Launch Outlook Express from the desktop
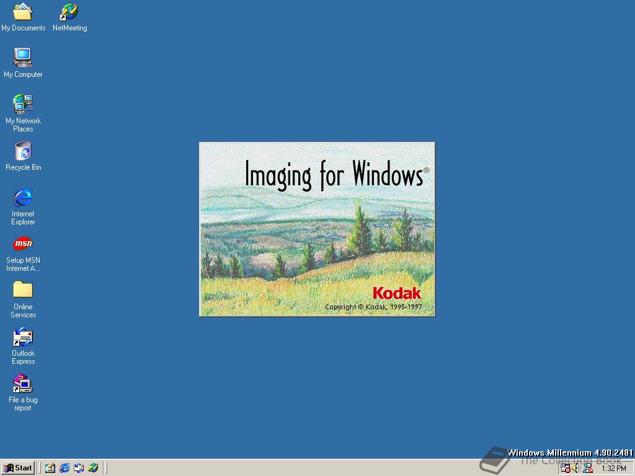The image size is (635, 476). (23, 337)
